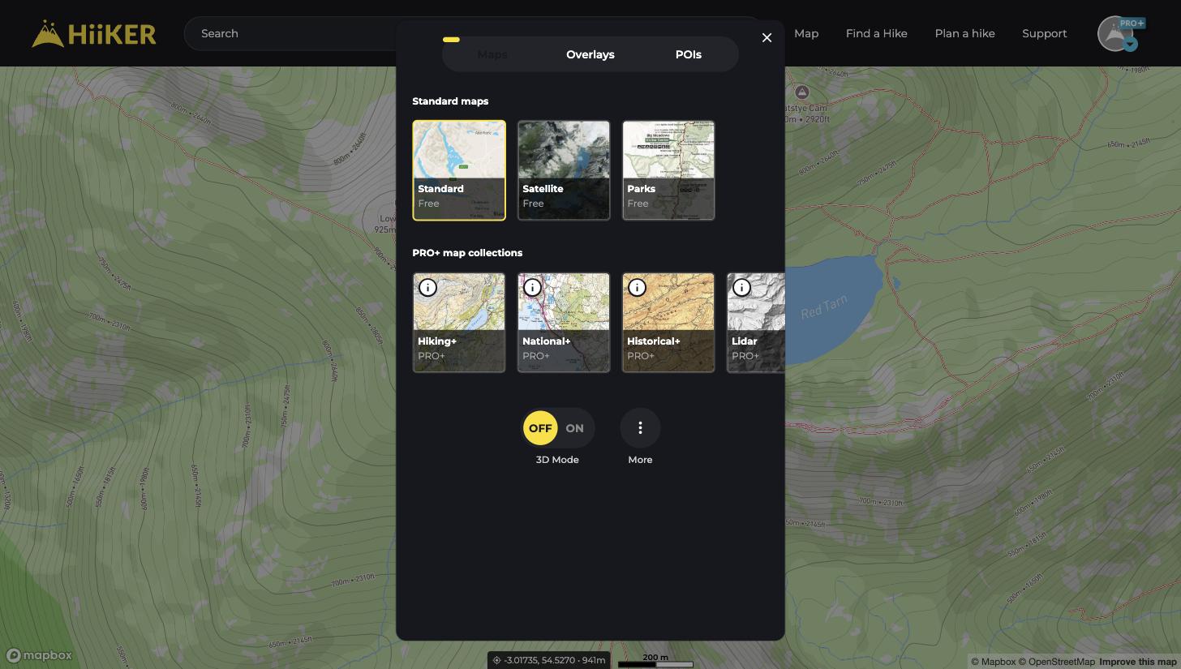Image resolution: width=1181 pixels, height=669 pixels.
Task: Select the Parks map thumbnail
Action: tap(668, 170)
